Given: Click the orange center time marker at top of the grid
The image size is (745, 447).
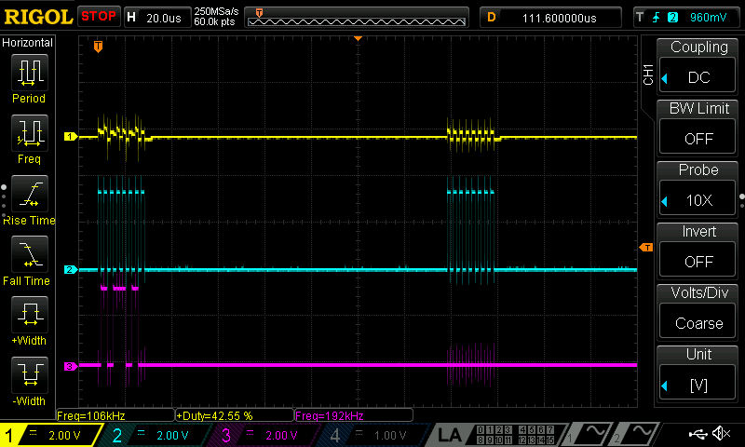Looking at the screenshot, I should pyautogui.click(x=359, y=38).
